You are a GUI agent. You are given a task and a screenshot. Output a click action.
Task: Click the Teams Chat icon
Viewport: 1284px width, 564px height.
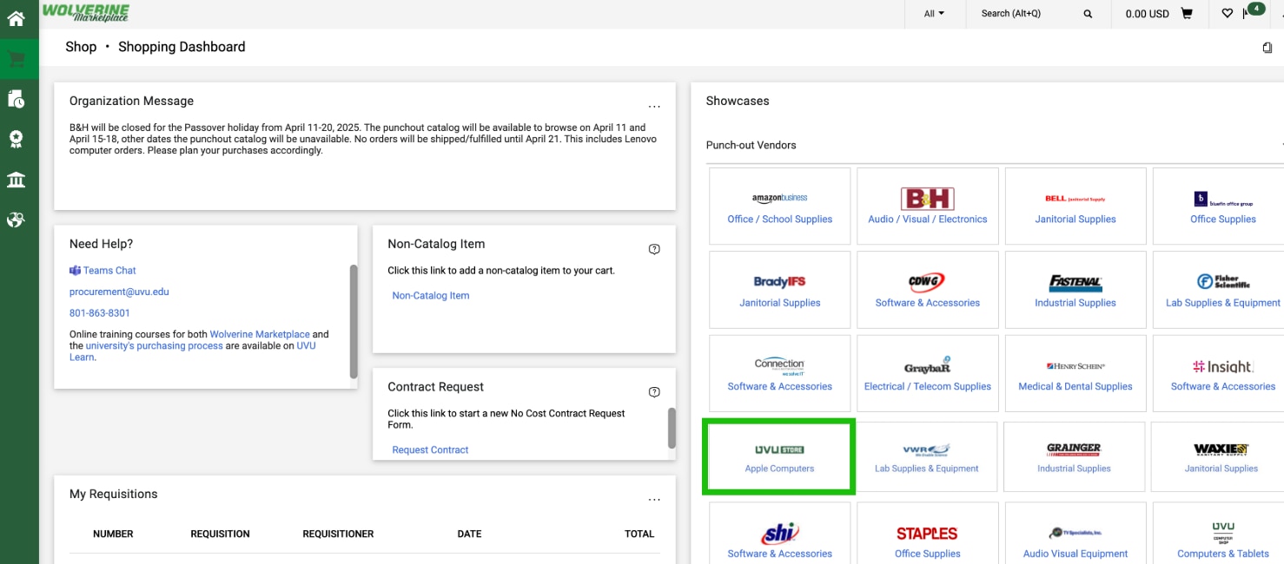tap(75, 271)
